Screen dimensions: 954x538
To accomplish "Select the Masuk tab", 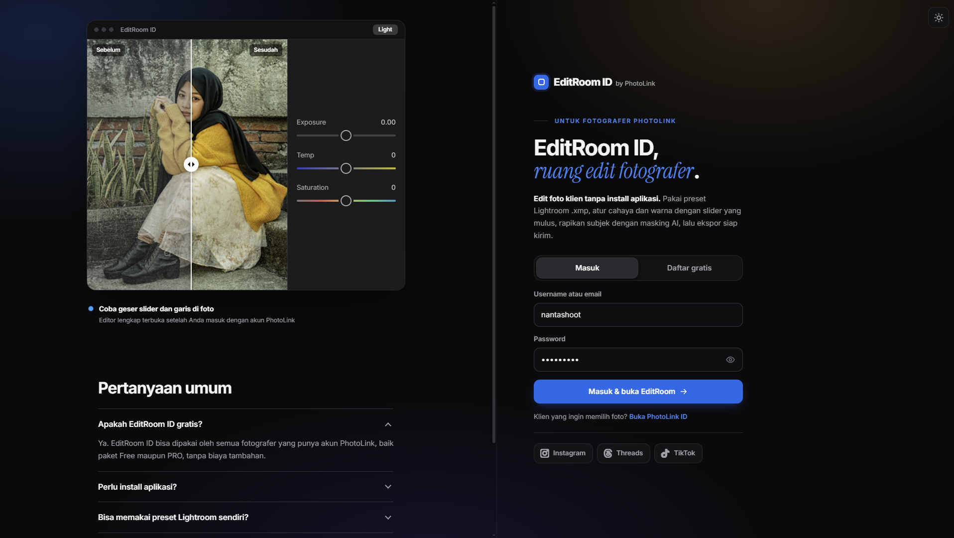I will [587, 268].
